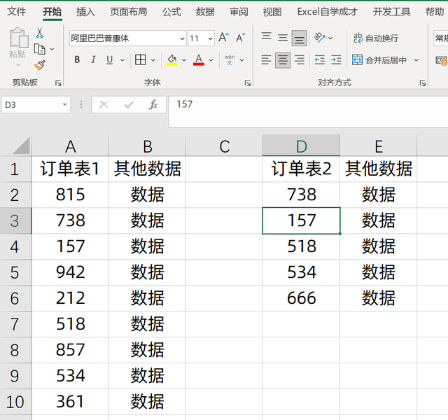This screenshot has width=448, height=420.
Task: Click the middle align icon
Action: click(283, 38)
